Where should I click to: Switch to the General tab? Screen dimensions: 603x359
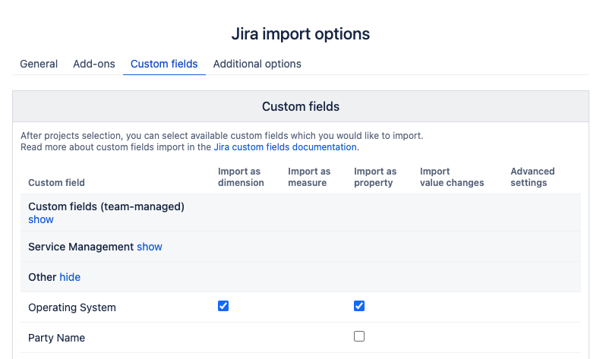pos(39,64)
